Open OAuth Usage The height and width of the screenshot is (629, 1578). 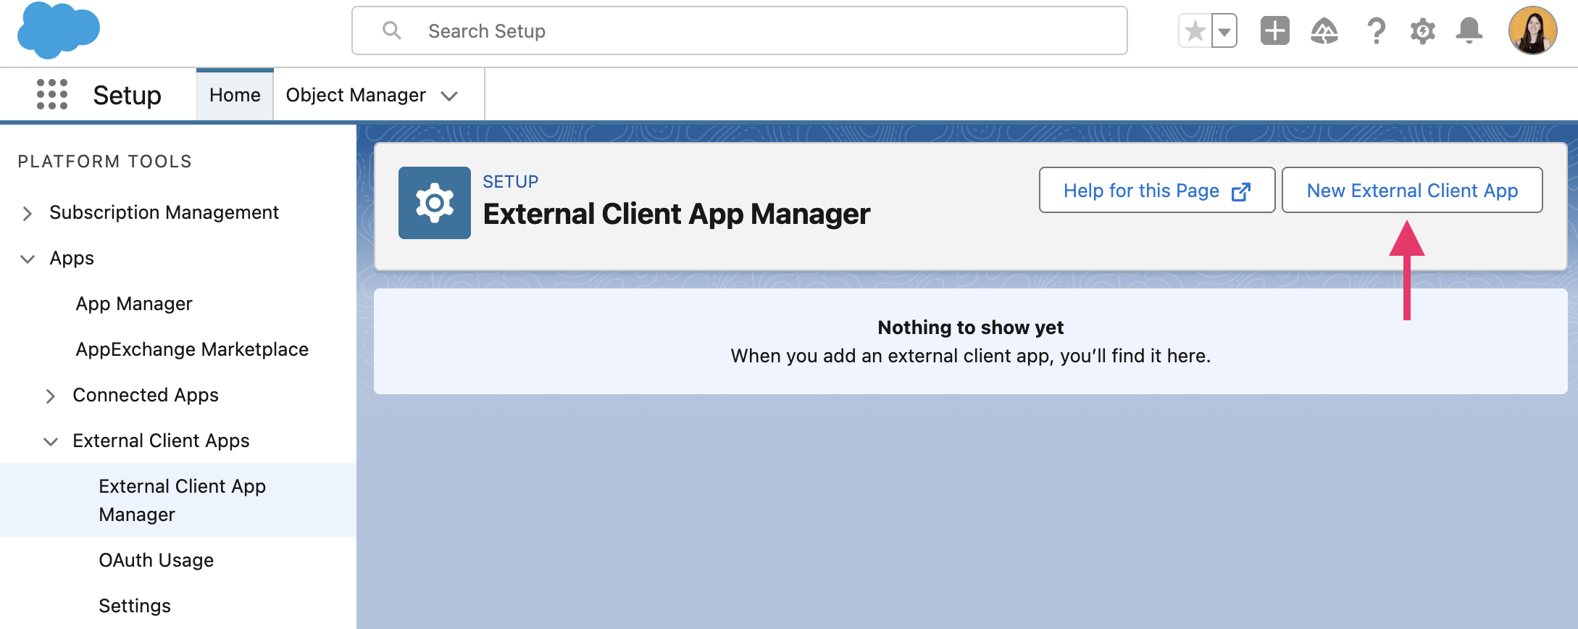point(156,560)
